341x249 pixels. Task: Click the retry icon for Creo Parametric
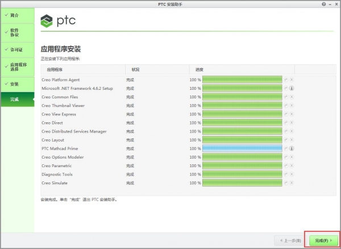(286, 165)
